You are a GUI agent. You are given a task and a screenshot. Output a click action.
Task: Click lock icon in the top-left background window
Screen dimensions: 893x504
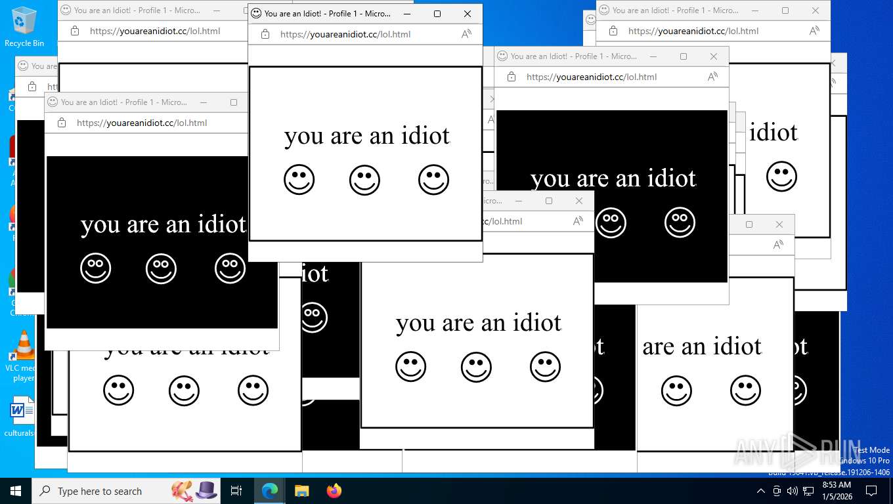tap(75, 31)
